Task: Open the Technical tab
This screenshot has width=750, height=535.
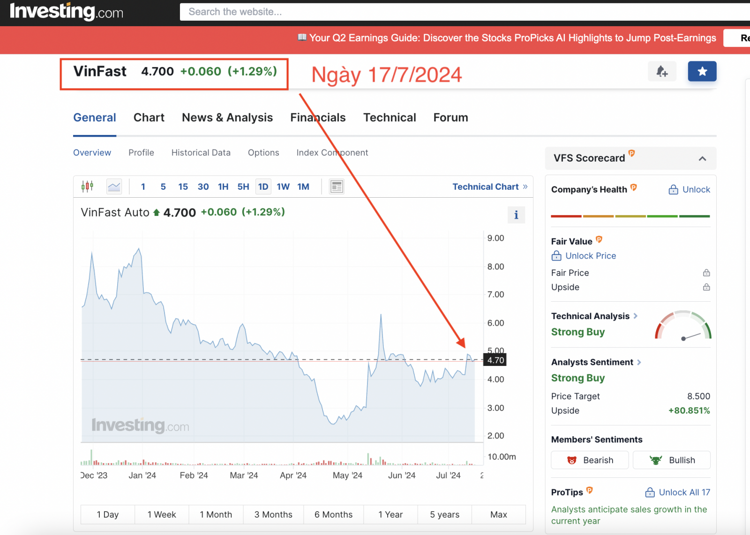Action: point(390,118)
